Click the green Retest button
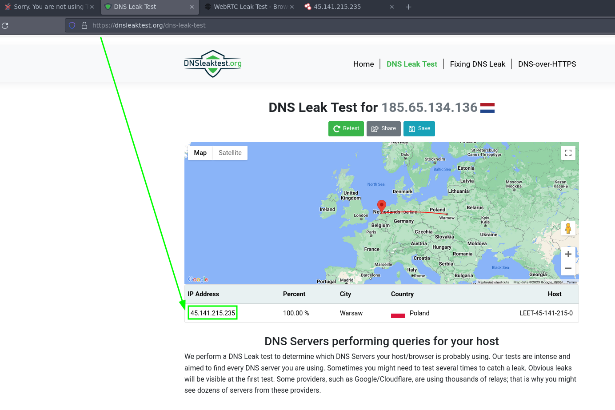 (346, 129)
